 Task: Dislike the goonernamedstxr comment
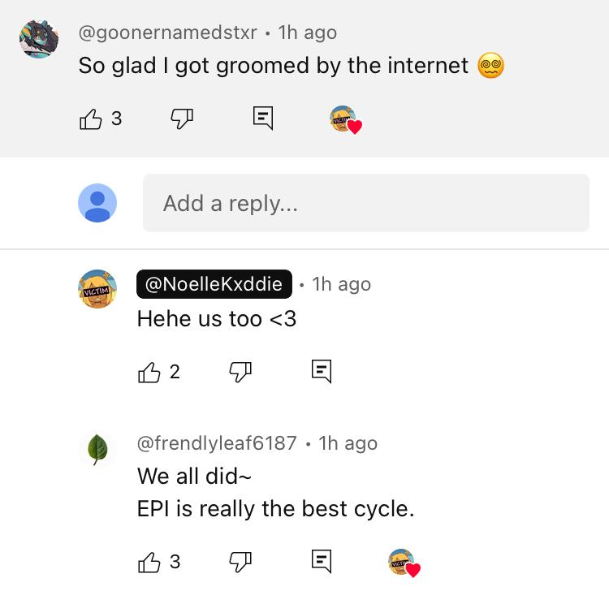(181, 119)
